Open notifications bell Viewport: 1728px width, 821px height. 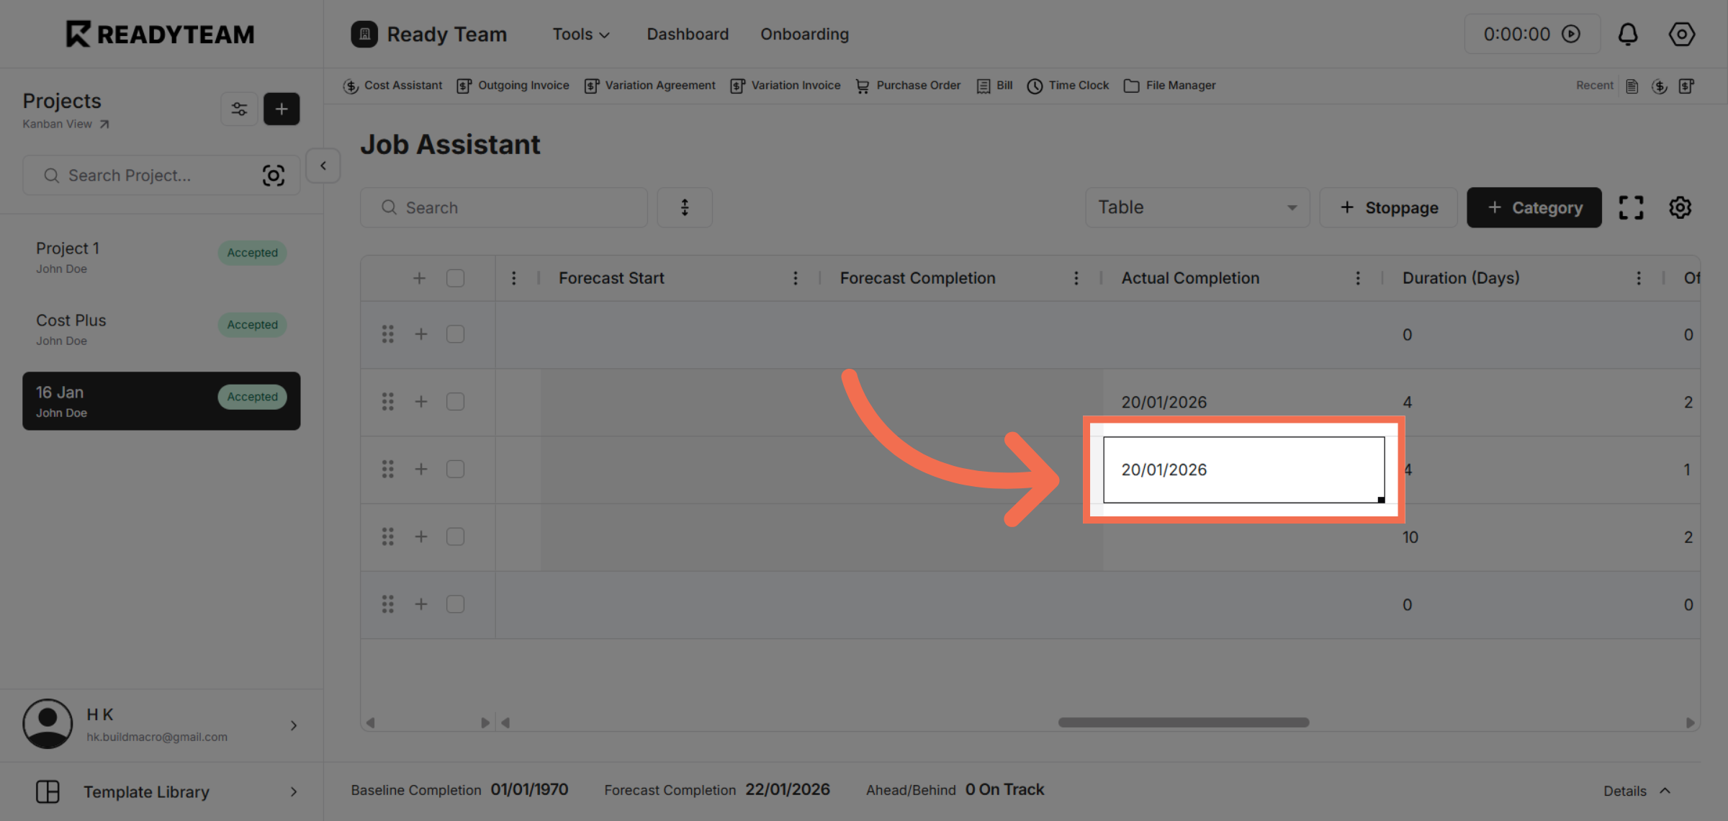(x=1629, y=34)
